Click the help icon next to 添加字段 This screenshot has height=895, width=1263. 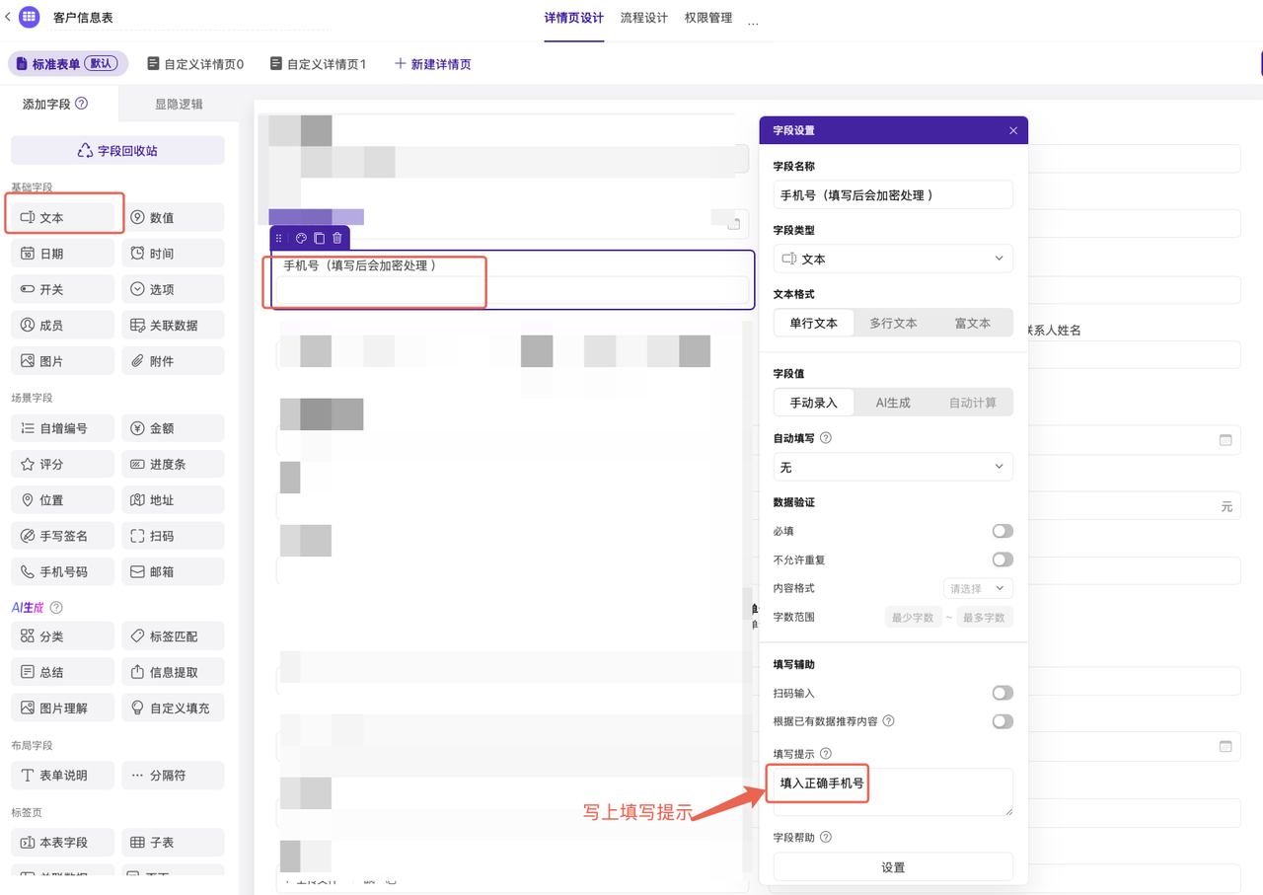pos(82,104)
